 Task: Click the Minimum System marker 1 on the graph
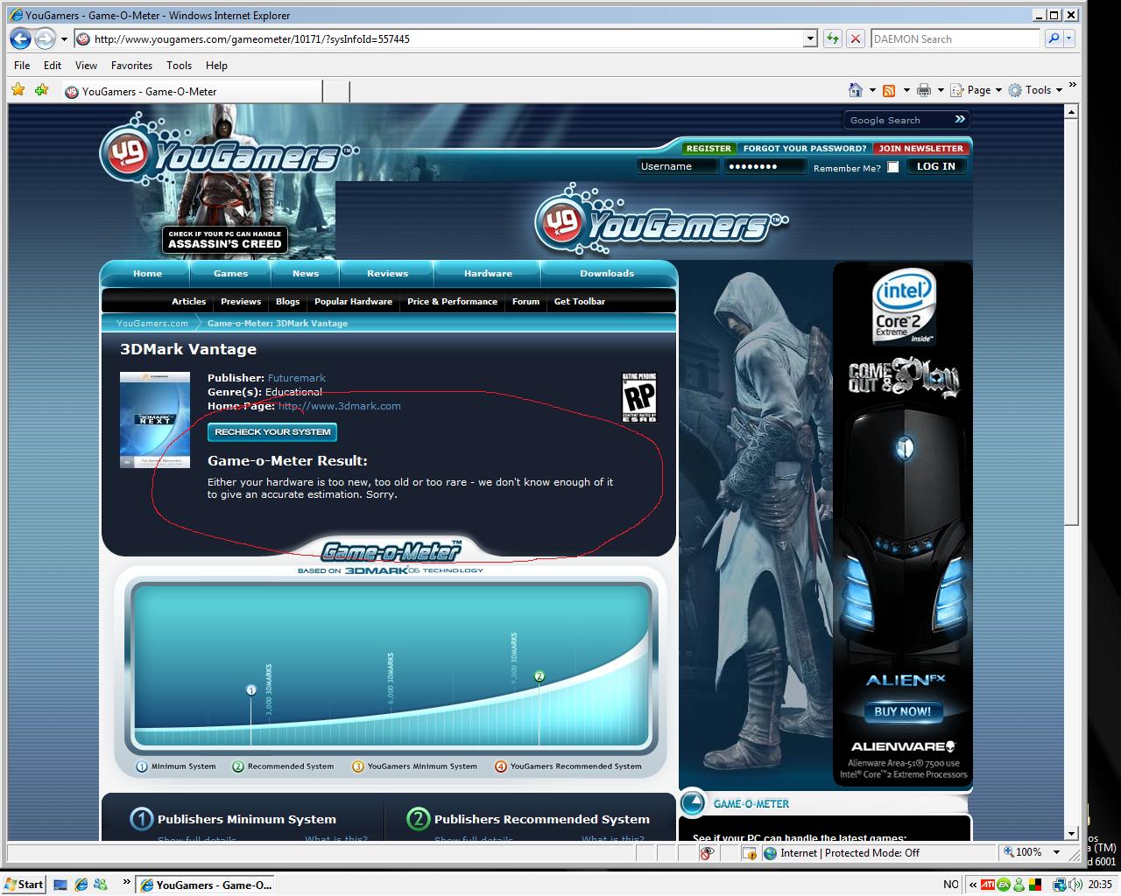click(251, 690)
